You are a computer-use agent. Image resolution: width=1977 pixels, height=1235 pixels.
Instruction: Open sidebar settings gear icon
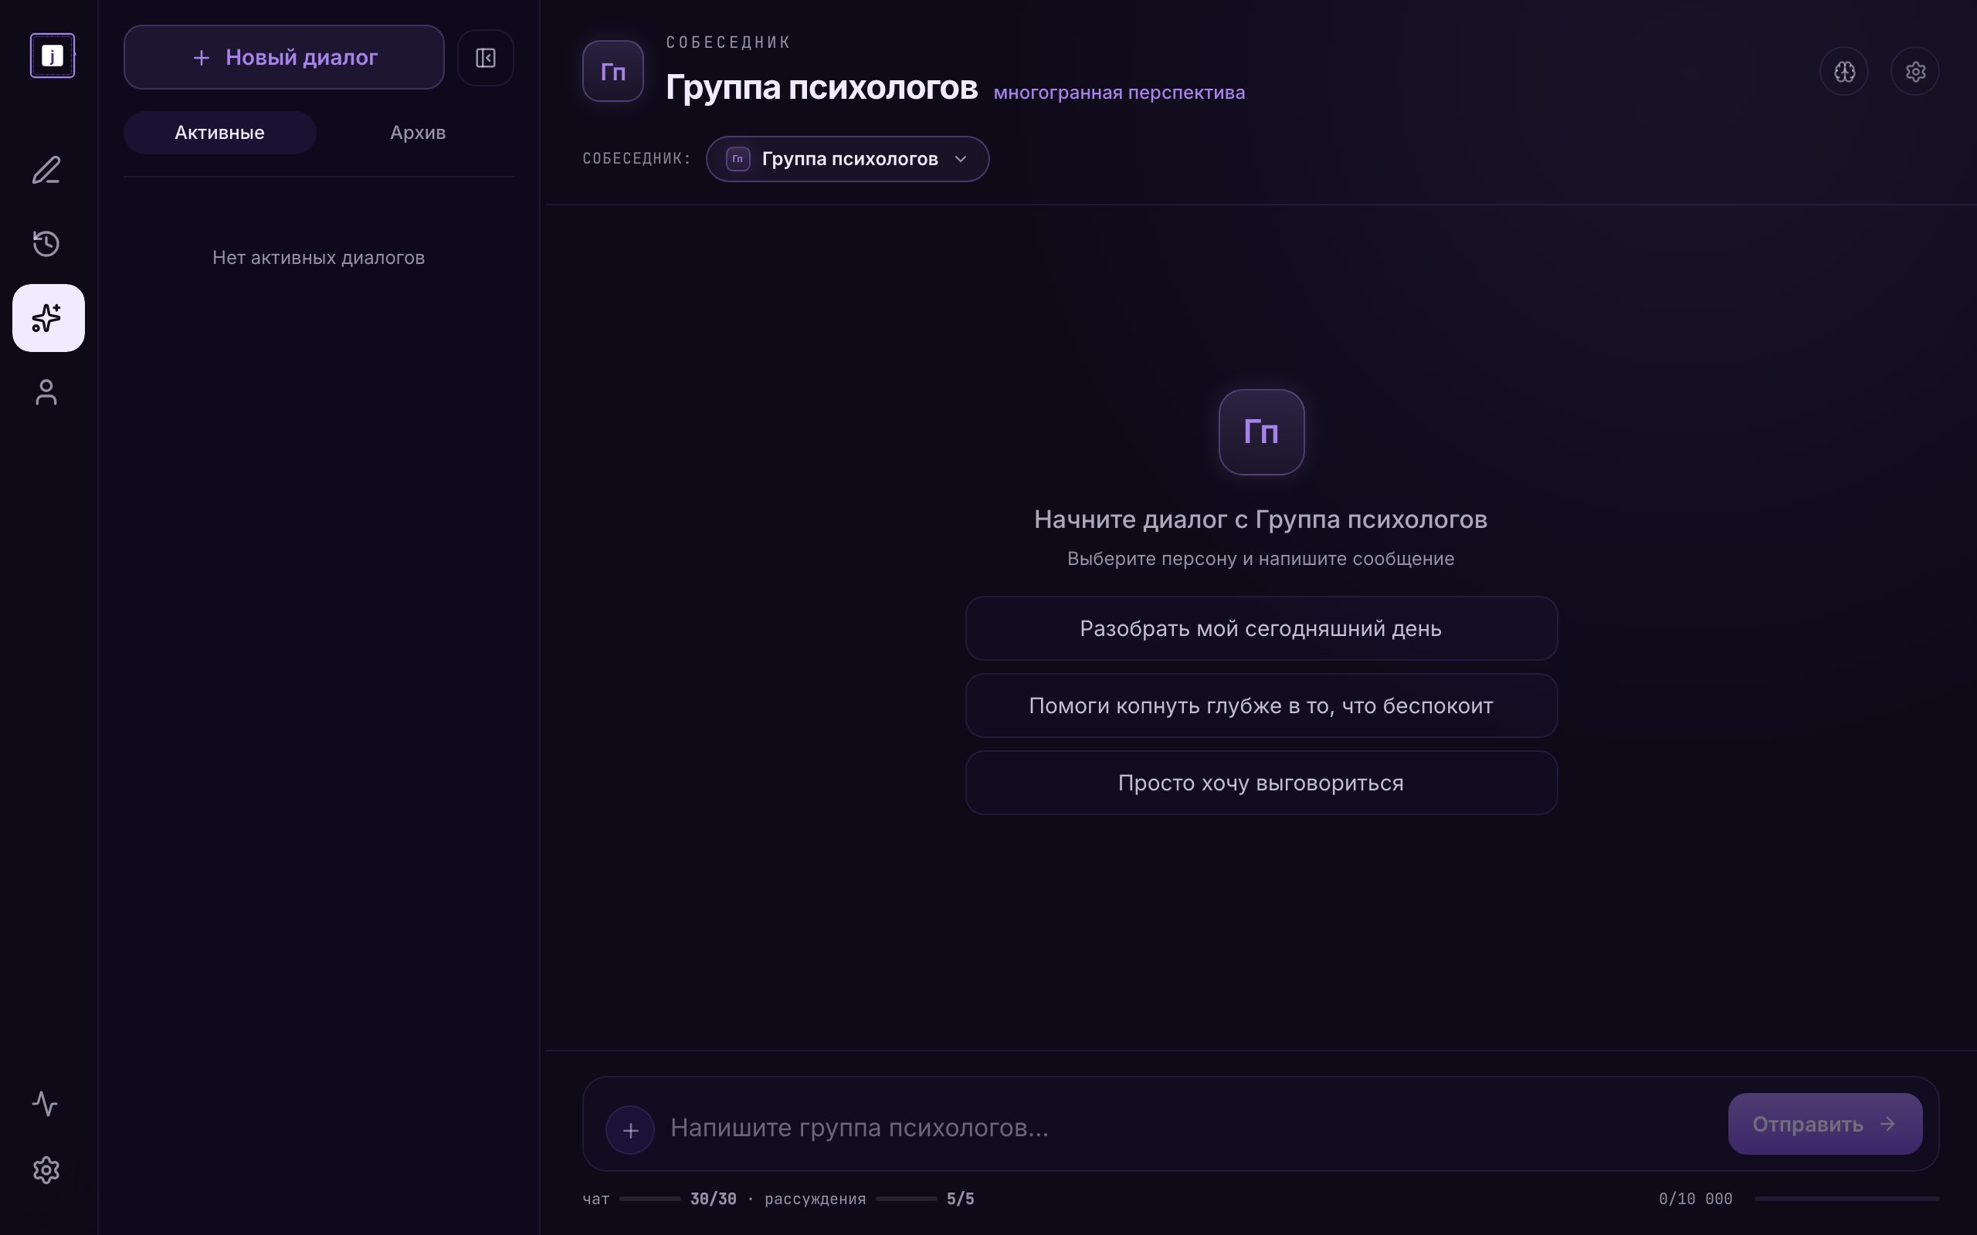tap(46, 1169)
